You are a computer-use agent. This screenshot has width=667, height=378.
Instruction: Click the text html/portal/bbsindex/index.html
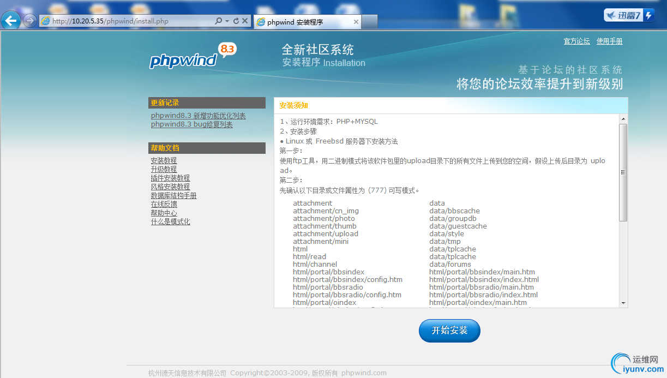484,279
